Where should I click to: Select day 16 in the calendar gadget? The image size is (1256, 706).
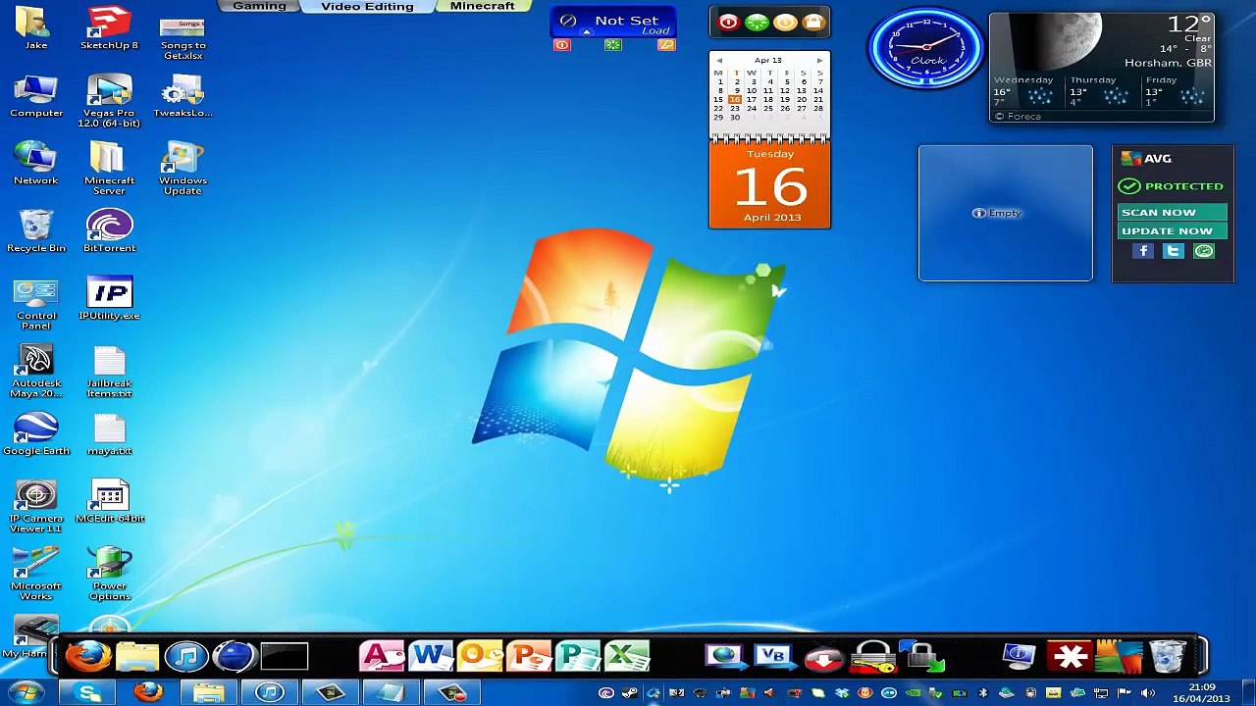point(734,99)
